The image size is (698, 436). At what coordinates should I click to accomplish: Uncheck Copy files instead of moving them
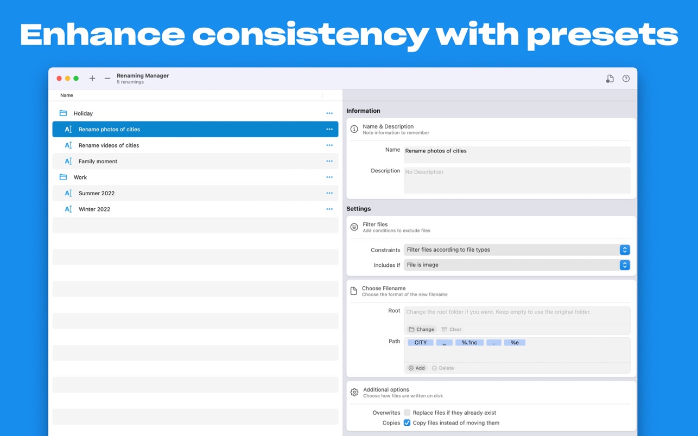407,423
